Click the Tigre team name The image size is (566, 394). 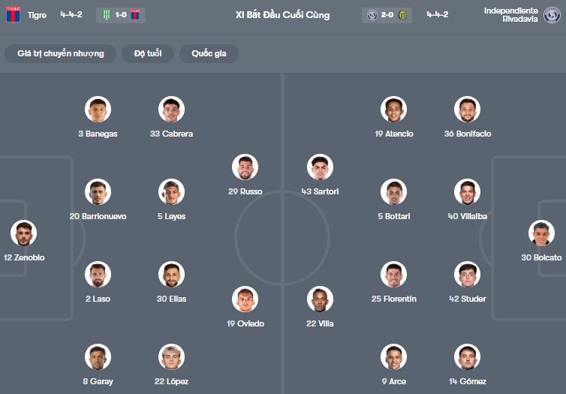click(37, 15)
